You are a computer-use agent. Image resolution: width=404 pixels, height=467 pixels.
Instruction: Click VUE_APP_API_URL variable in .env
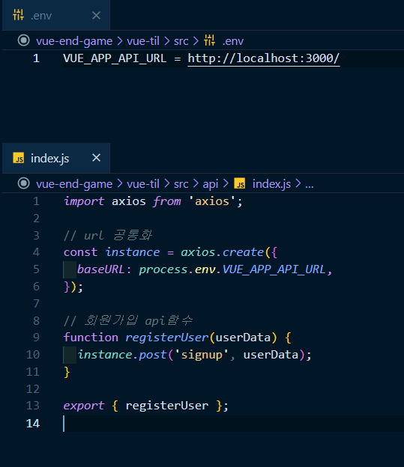115,58
